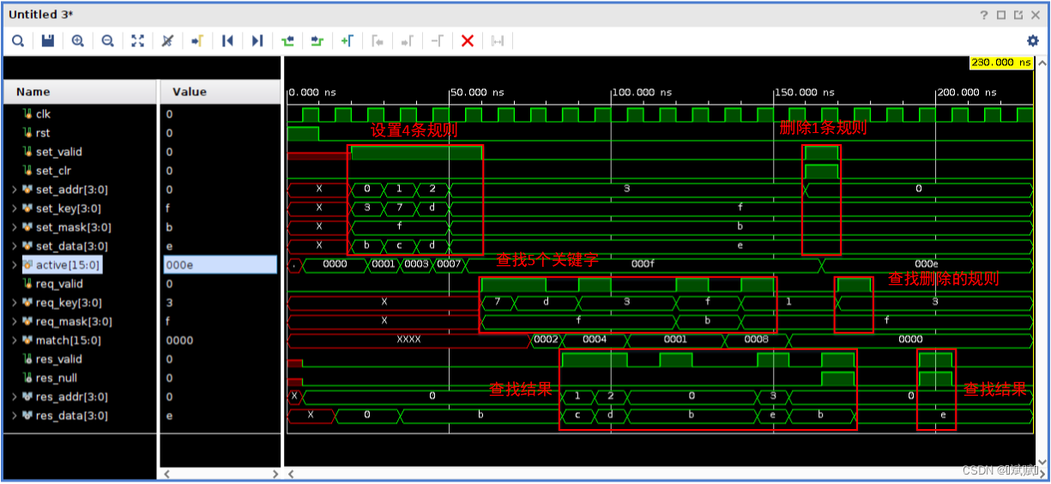
Task: Click the 150.000 ns ruler mark
Action: [805, 92]
